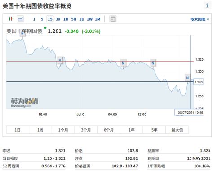Choose the 1个月 range tab
Image resolution: width=213 pixels, height=171 pixels.
pyautogui.click(x=63, y=130)
